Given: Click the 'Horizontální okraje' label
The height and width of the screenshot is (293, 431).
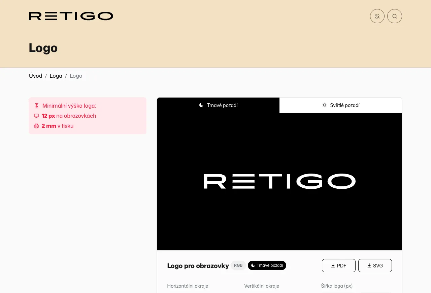Looking at the screenshot, I should (x=188, y=286).
